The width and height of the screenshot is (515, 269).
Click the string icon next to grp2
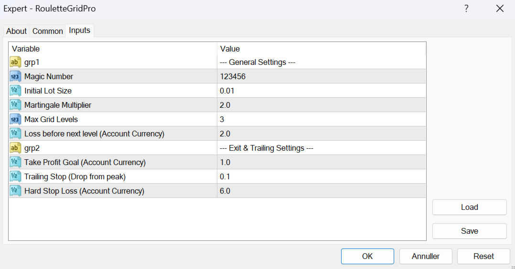(x=15, y=148)
